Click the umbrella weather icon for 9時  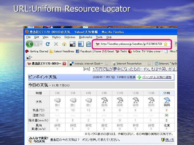pos(104,100)
